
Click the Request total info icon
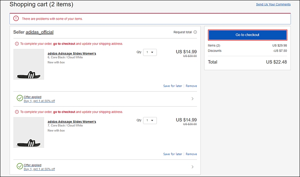[195, 32]
